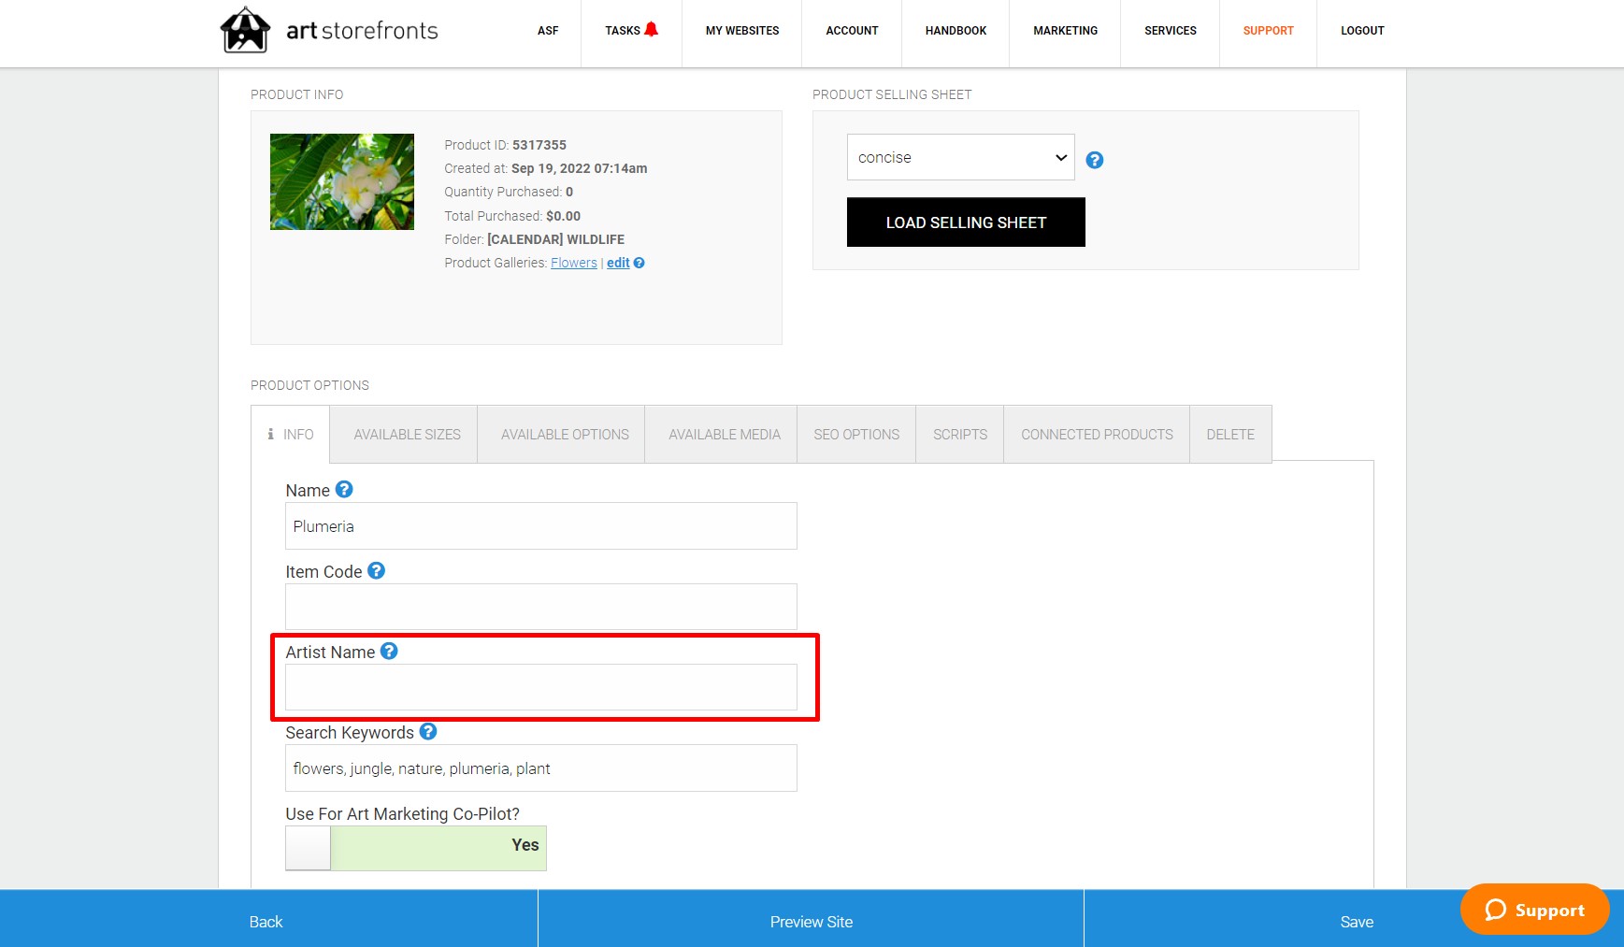
Task: Open help icon next to Search Keywords
Action: pos(428,732)
